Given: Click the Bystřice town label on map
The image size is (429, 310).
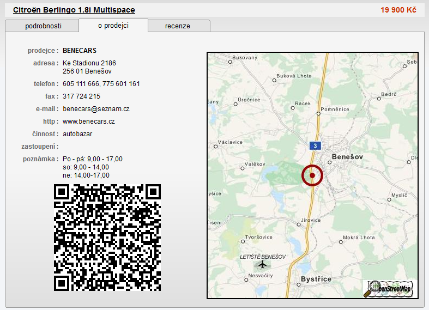Looking at the screenshot, I should click(x=316, y=279).
